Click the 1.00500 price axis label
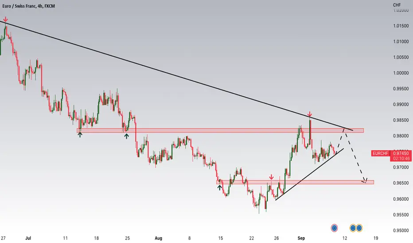The width and height of the screenshot is (413, 243). 401,57
